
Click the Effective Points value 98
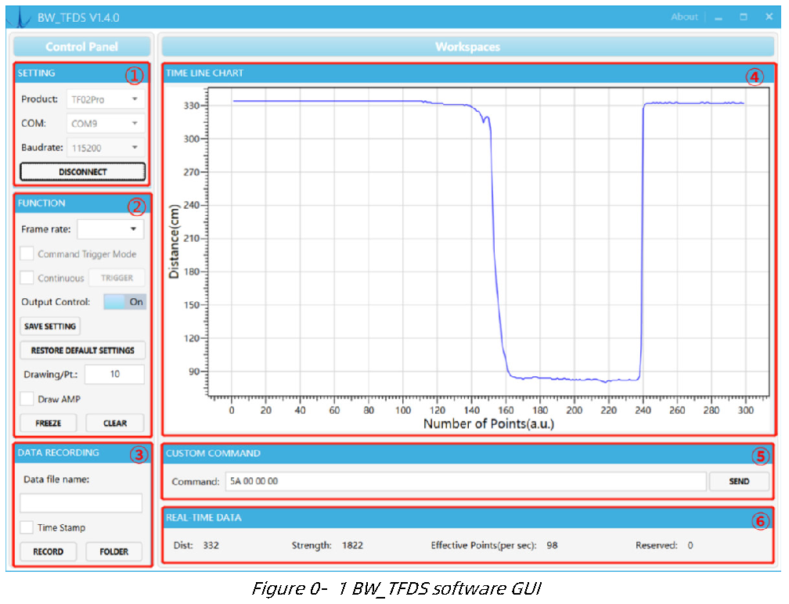point(552,545)
